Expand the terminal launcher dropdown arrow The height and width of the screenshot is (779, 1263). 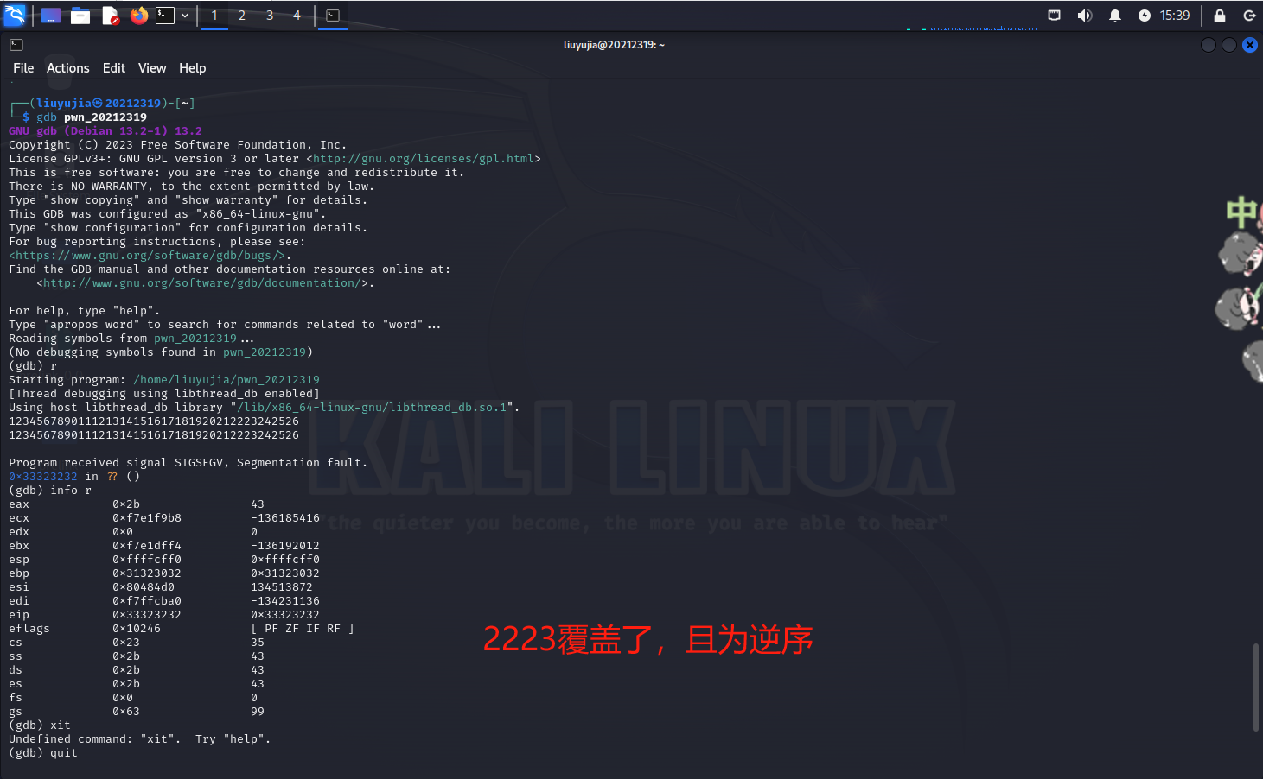(x=185, y=15)
